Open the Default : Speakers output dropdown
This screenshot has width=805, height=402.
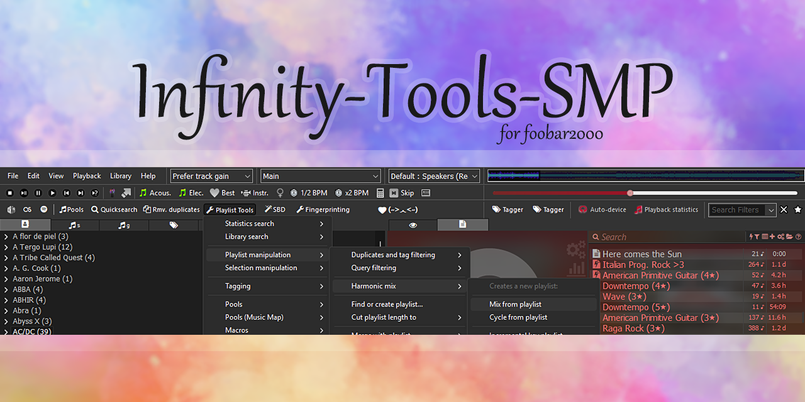pos(433,176)
